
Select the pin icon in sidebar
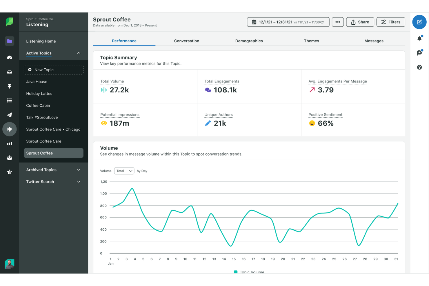[x=10, y=86]
